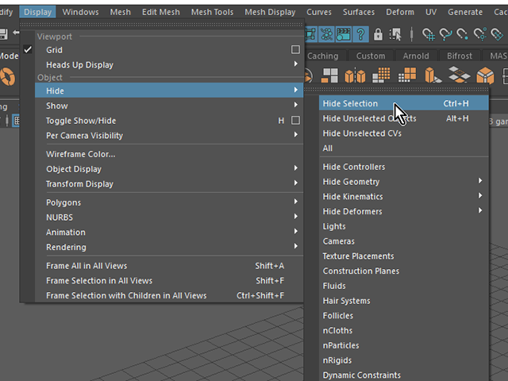The image size is (508, 381).
Task: Choose Cameras in the Hide submenu
Action: pyautogui.click(x=404, y=241)
